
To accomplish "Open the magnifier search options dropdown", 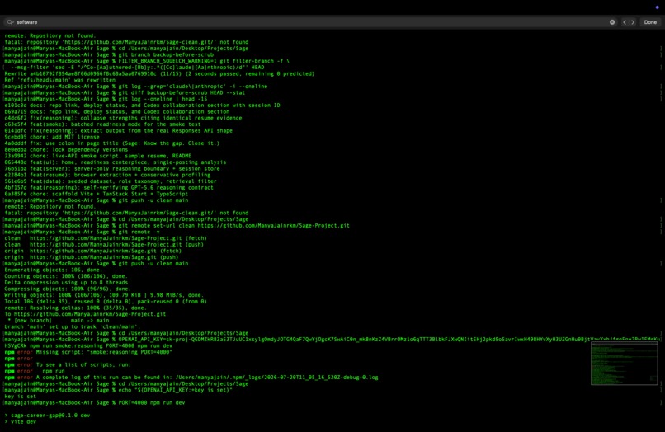I will click(10, 22).
